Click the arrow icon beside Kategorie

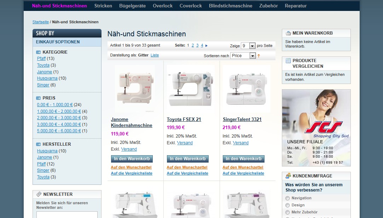pos(39,52)
